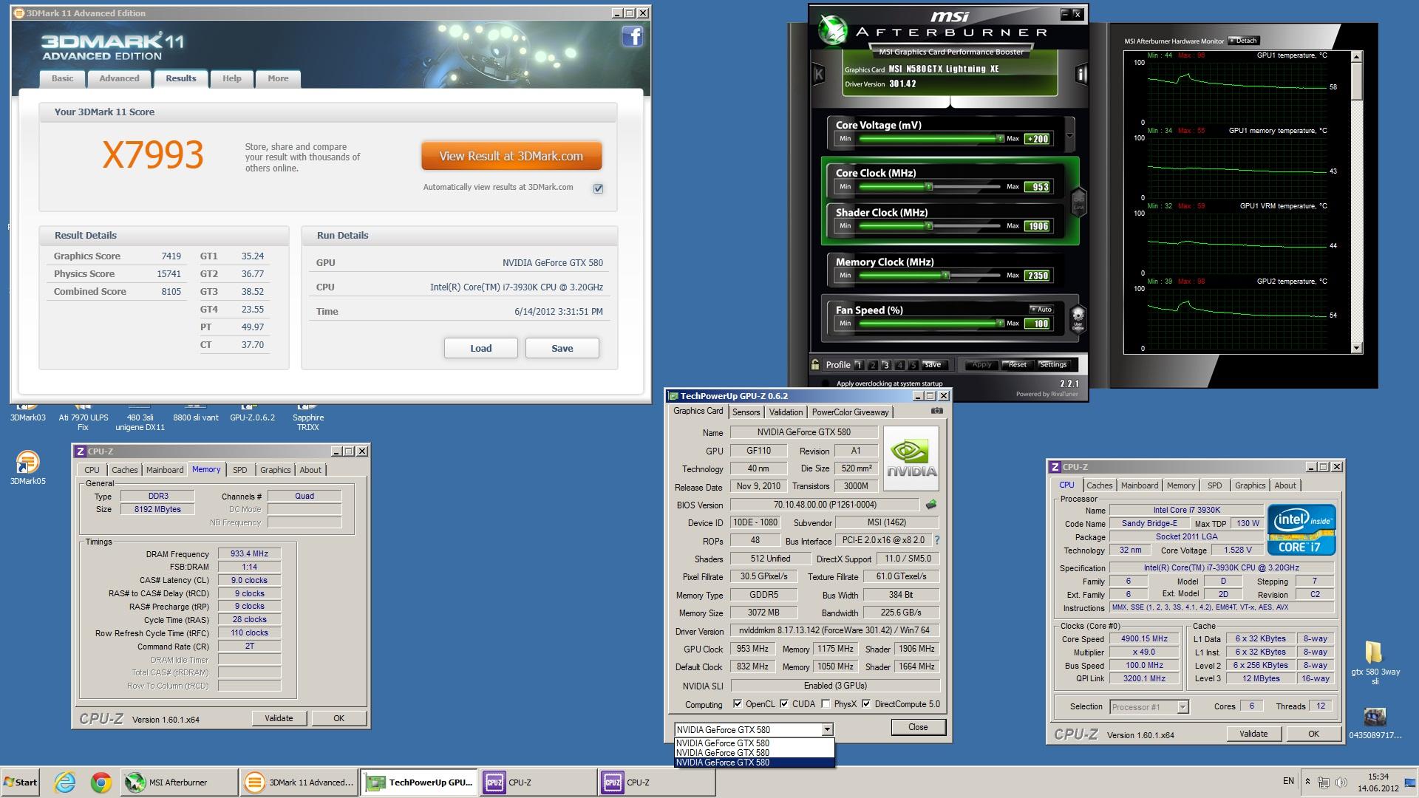
Task: Take a GPU-Z screenshot with the camera icon
Action: click(x=937, y=411)
